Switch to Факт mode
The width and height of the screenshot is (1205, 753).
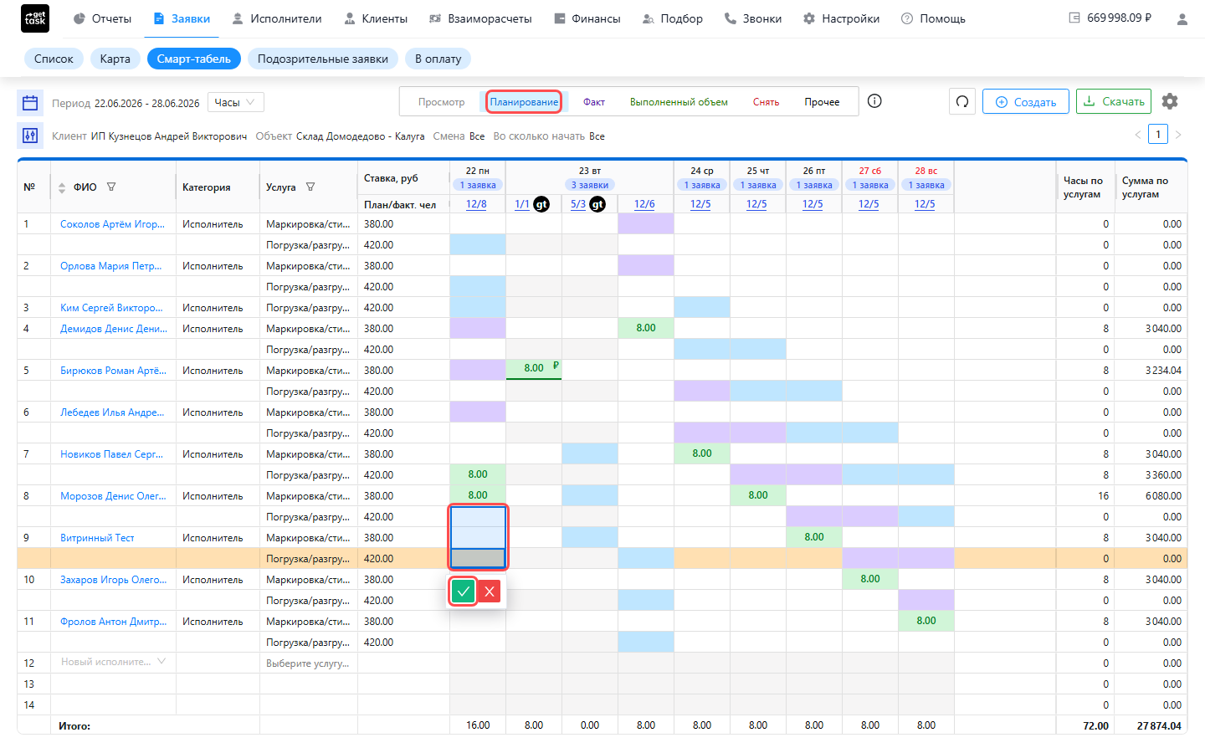(594, 102)
